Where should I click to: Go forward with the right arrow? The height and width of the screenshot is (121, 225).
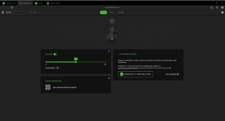7,8
